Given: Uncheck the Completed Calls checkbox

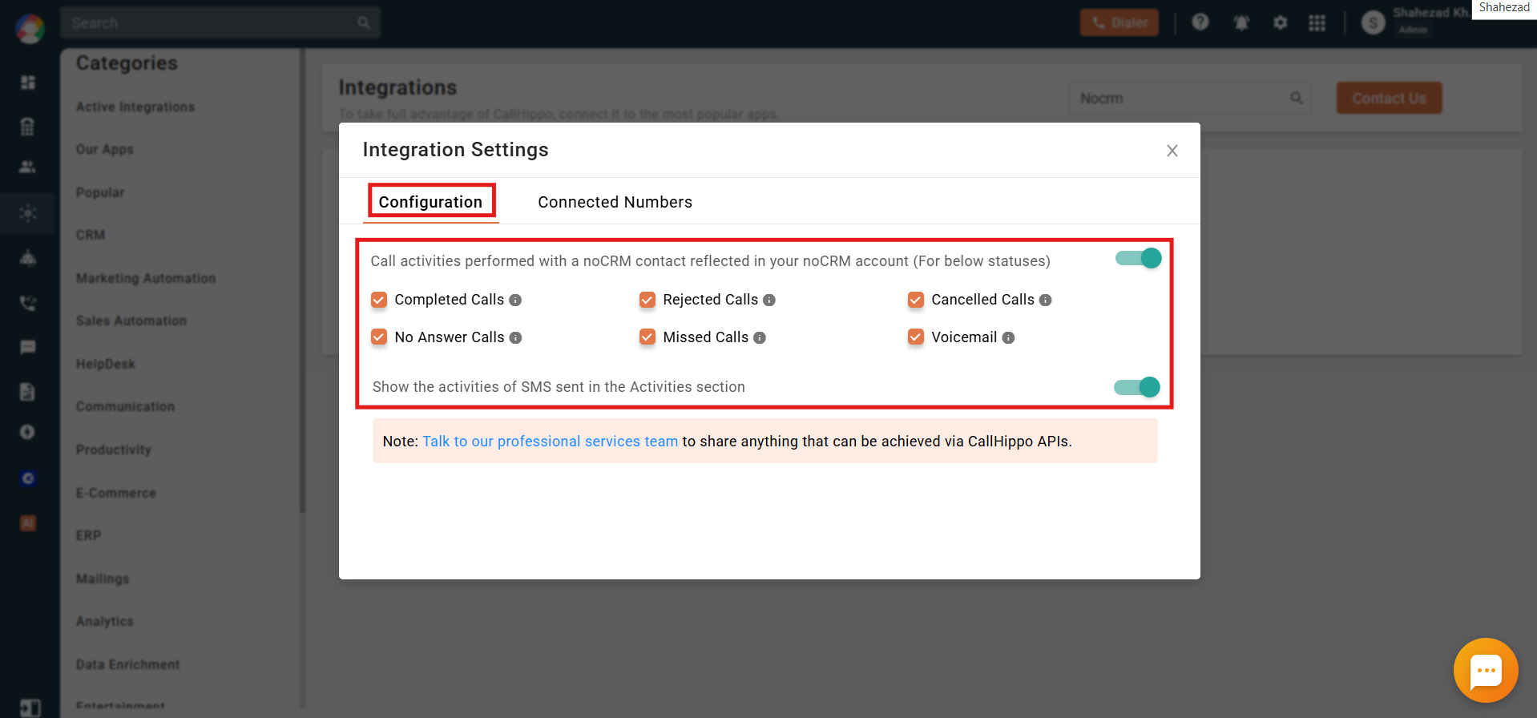Looking at the screenshot, I should point(379,300).
